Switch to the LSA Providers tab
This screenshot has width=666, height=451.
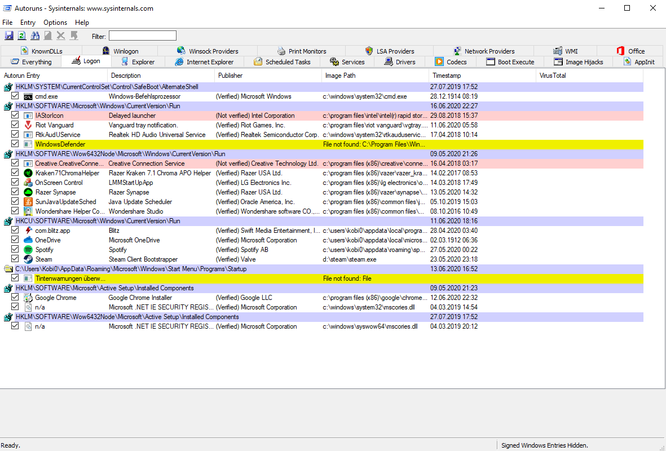pyautogui.click(x=390, y=51)
